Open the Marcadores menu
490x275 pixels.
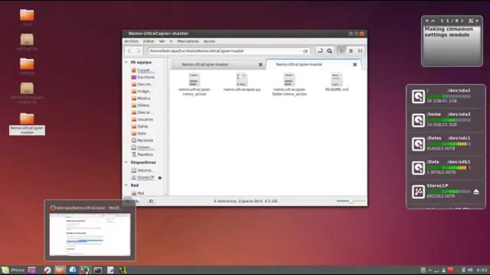(x=188, y=41)
